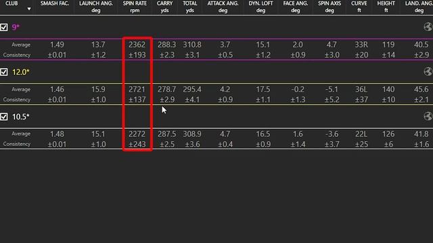433x243 pixels.
Task: Click smash factor value 1.46
Action: (x=57, y=89)
